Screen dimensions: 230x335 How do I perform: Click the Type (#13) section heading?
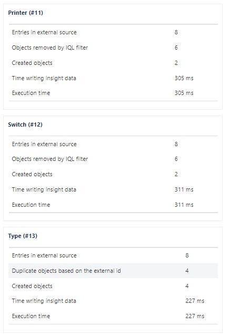[23, 236]
